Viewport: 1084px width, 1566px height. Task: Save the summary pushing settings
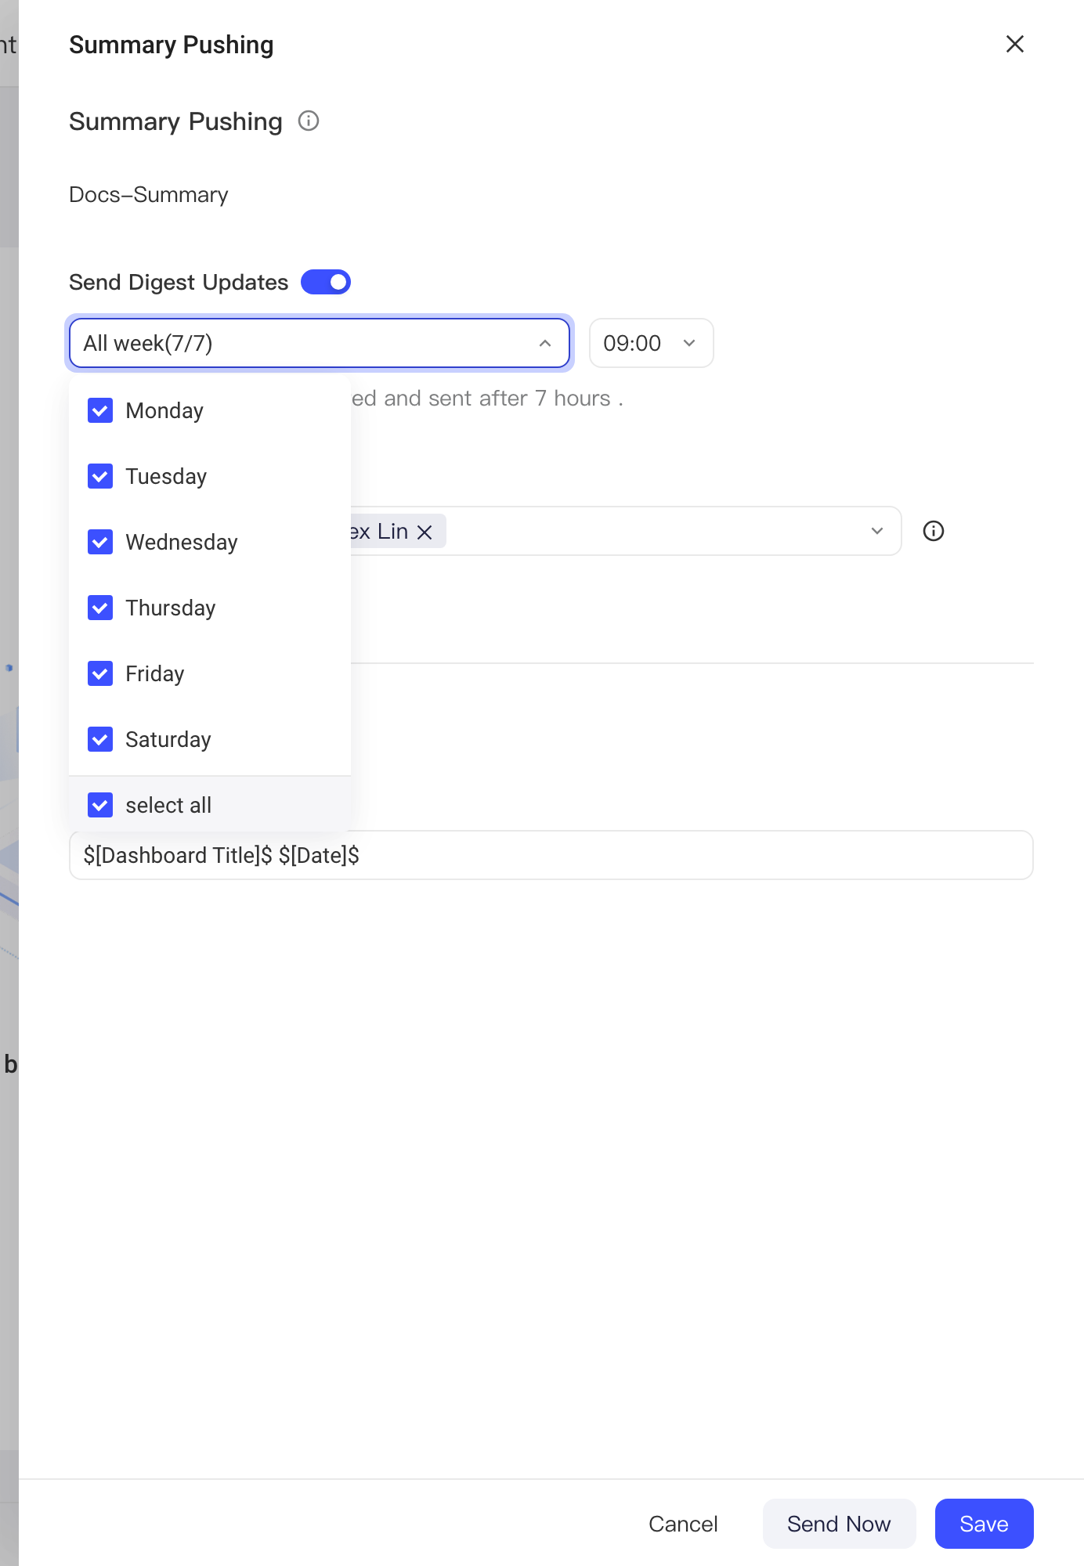coord(985,1524)
